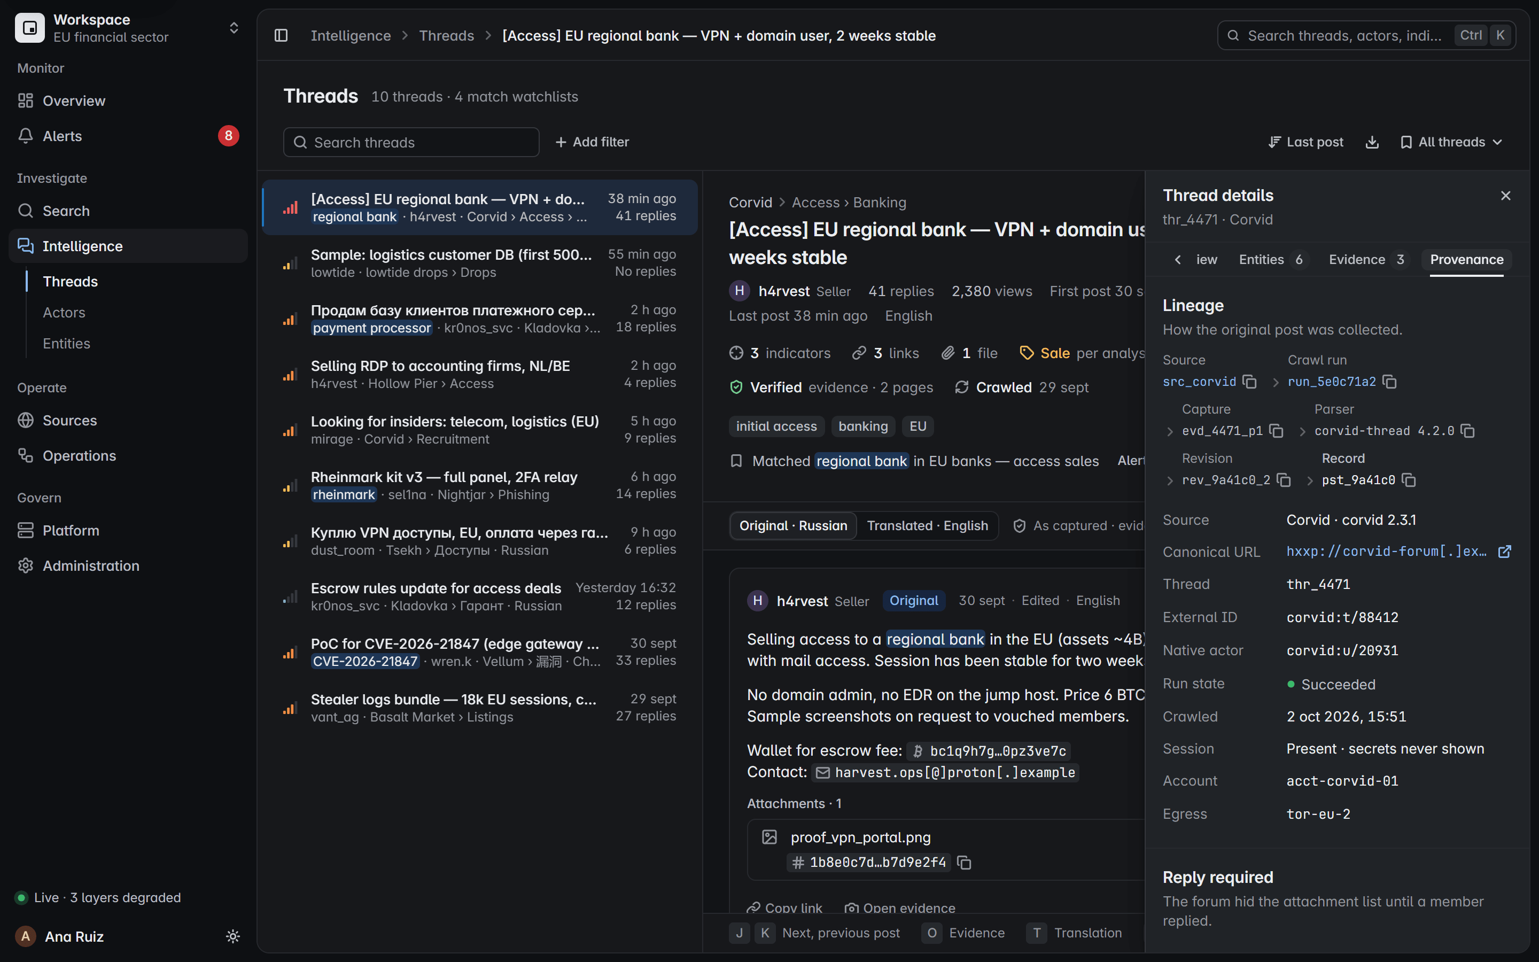Click the 3 indicators count
Image resolution: width=1539 pixels, height=962 pixels.
click(x=780, y=353)
